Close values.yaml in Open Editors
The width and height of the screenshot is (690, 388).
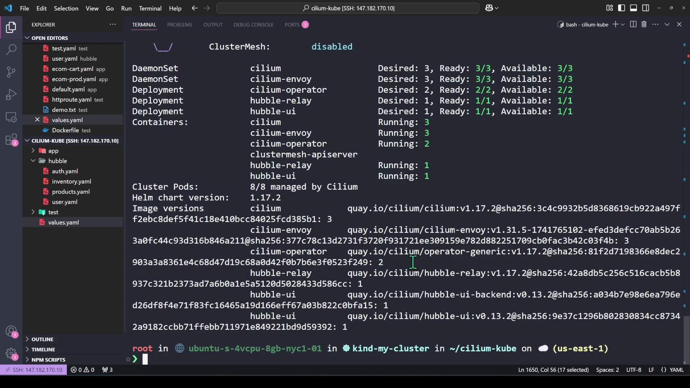[x=37, y=120]
